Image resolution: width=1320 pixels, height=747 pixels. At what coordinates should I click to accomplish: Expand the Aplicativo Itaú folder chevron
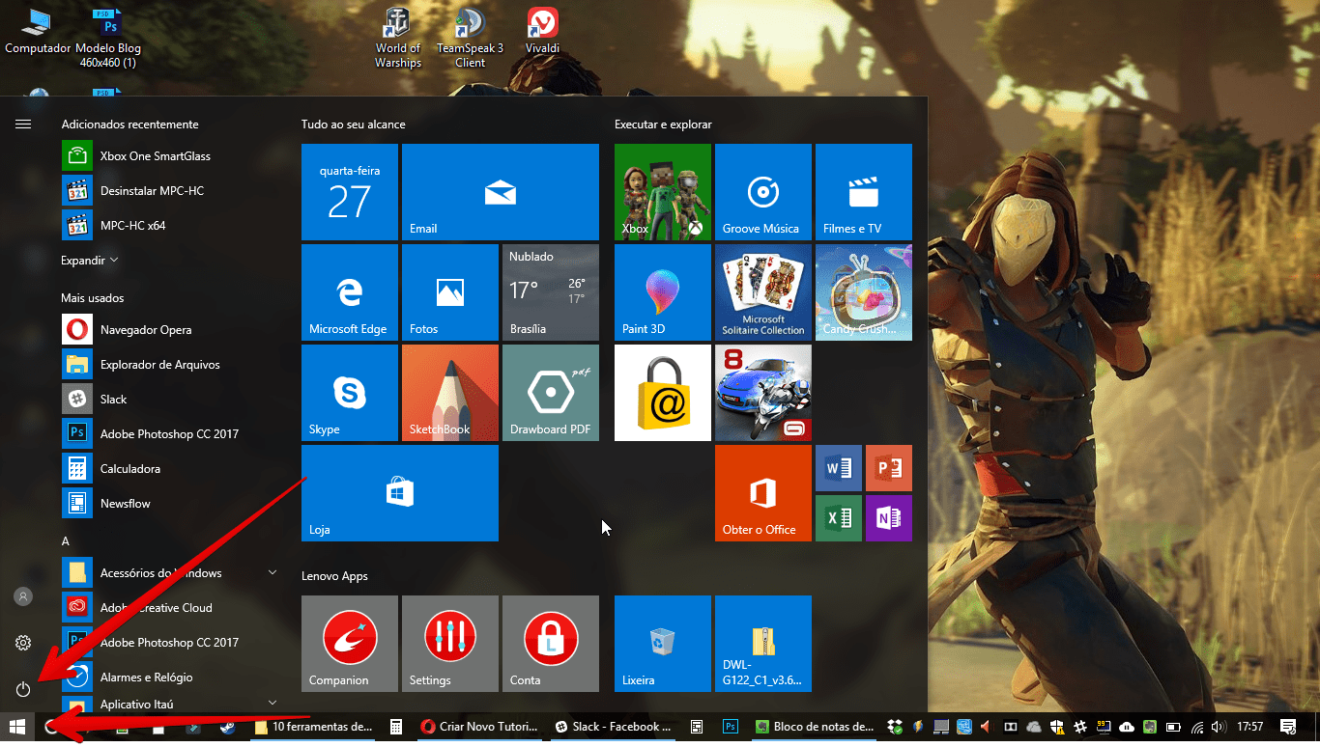pos(272,703)
